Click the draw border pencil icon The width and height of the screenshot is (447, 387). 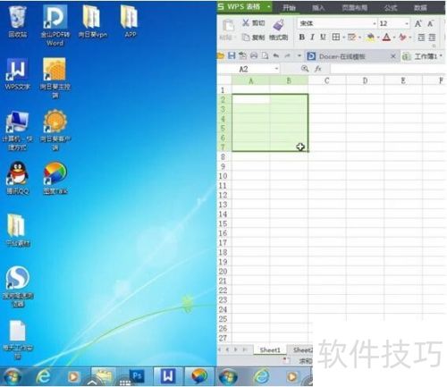[352, 37]
